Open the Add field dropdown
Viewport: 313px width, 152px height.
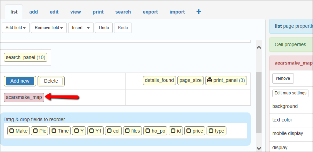click(x=16, y=28)
